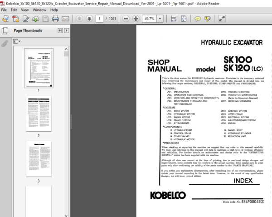Viewport: 272px width, 217px height.
Task: Go to previous page arrow
Action: [79, 19]
